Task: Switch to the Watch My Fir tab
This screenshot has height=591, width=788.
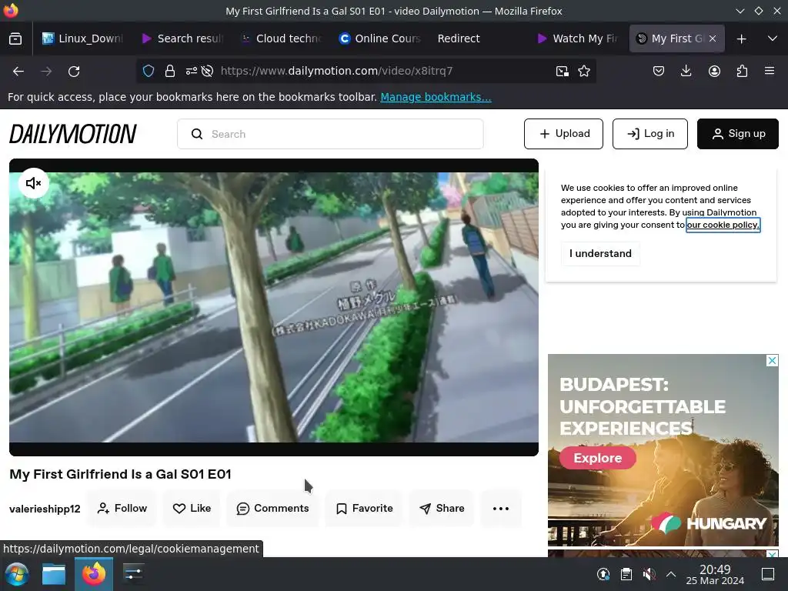Action: 578,38
